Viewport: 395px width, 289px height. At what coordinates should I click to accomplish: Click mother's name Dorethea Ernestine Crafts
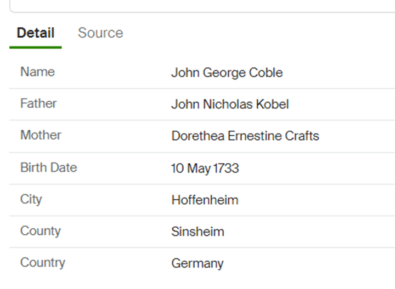[x=245, y=136]
